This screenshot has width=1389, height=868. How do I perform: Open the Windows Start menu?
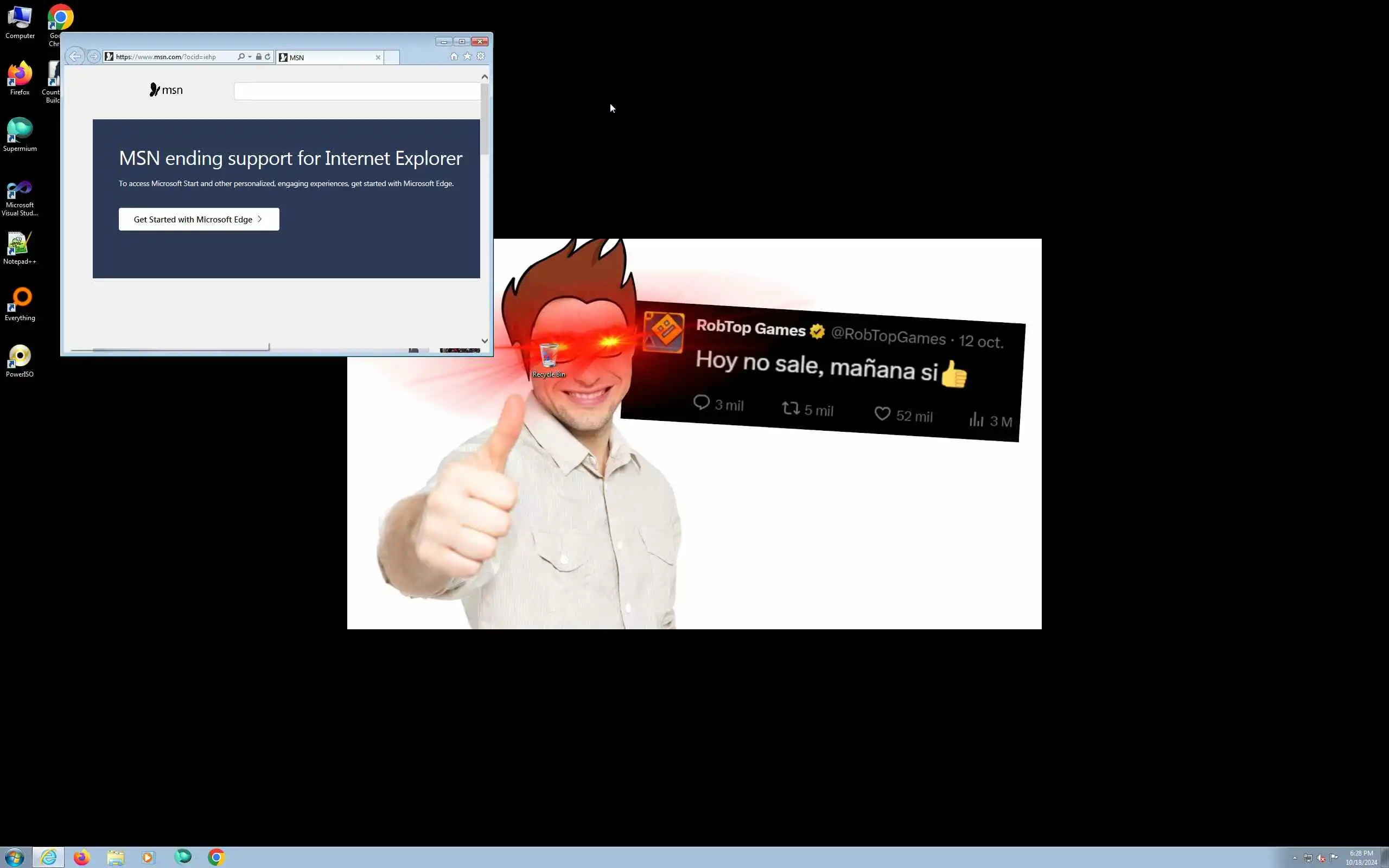14,858
